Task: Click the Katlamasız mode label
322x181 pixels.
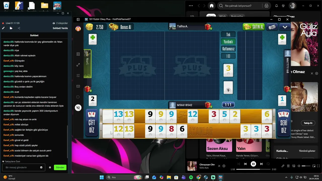Action: point(228,49)
